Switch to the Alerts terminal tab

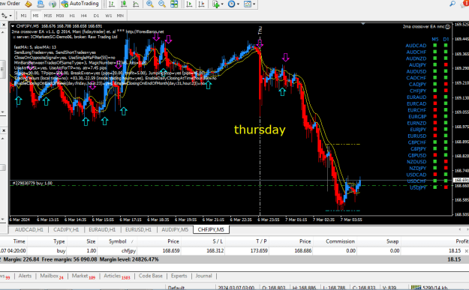point(25,276)
